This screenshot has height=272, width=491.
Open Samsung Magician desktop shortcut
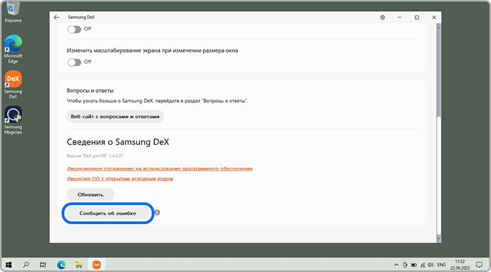[x=13, y=120]
